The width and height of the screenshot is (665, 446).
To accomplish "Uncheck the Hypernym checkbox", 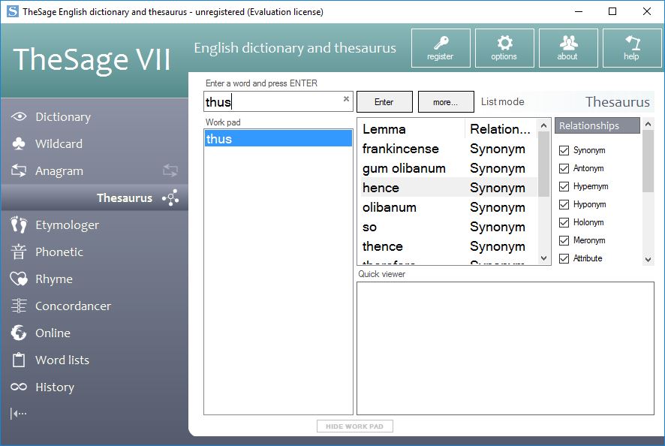I will tap(564, 186).
